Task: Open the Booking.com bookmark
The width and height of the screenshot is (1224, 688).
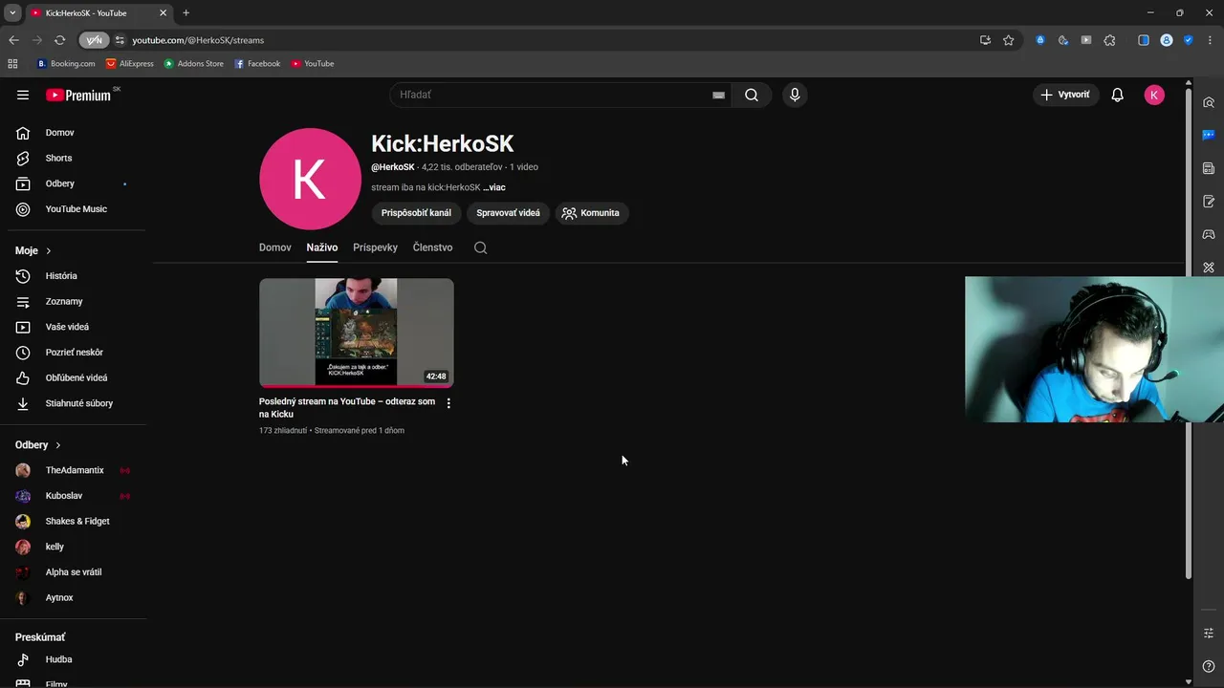Action: click(x=66, y=64)
